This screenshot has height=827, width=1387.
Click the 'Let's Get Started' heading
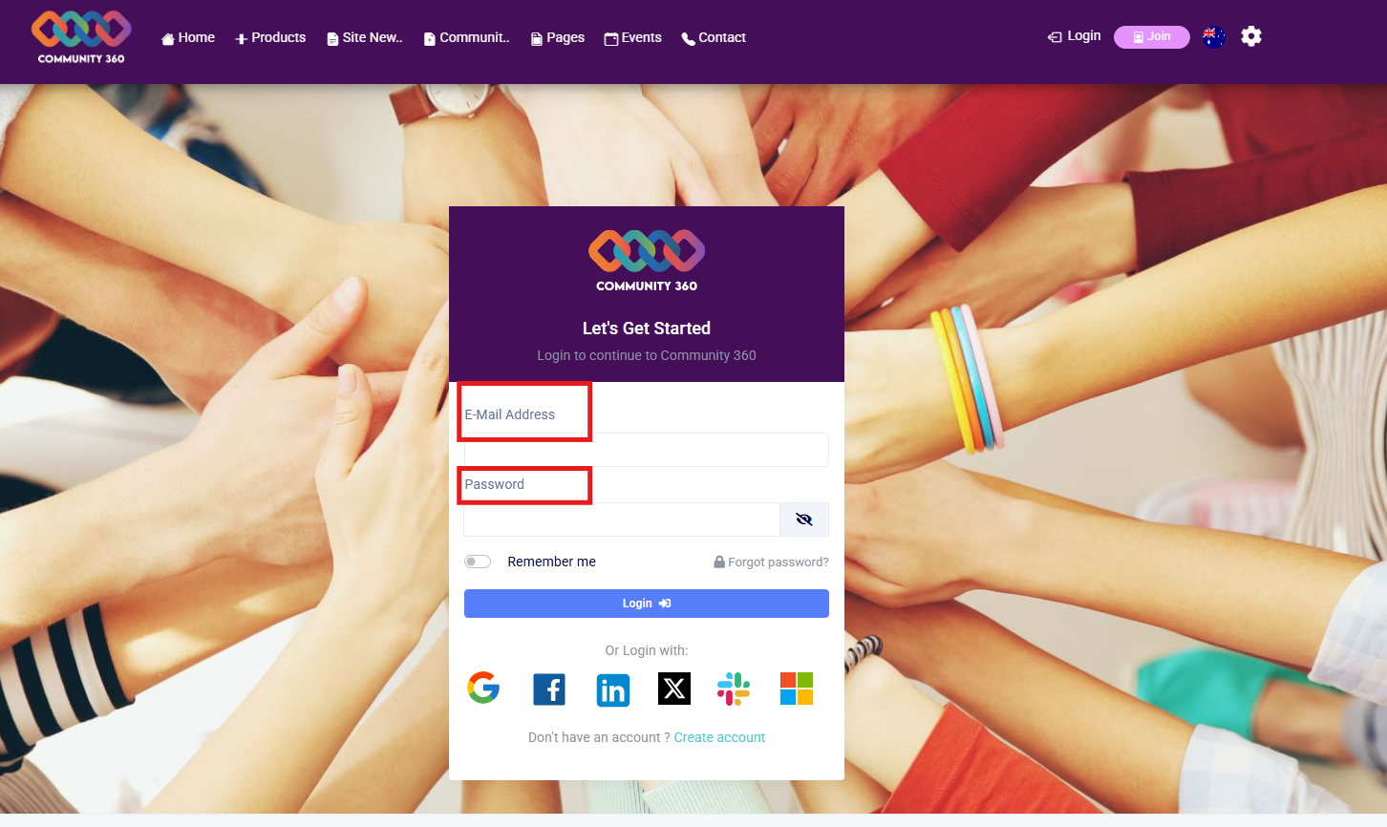pos(647,329)
